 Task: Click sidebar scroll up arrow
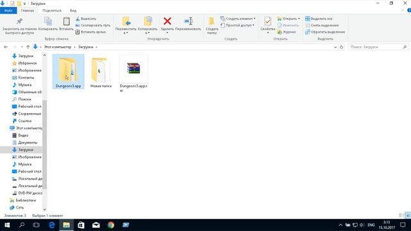pos(44,55)
